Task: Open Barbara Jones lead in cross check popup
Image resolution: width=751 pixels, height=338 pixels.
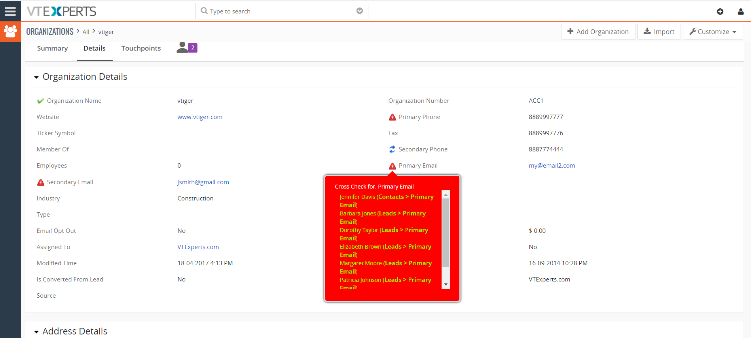Action: click(383, 217)
